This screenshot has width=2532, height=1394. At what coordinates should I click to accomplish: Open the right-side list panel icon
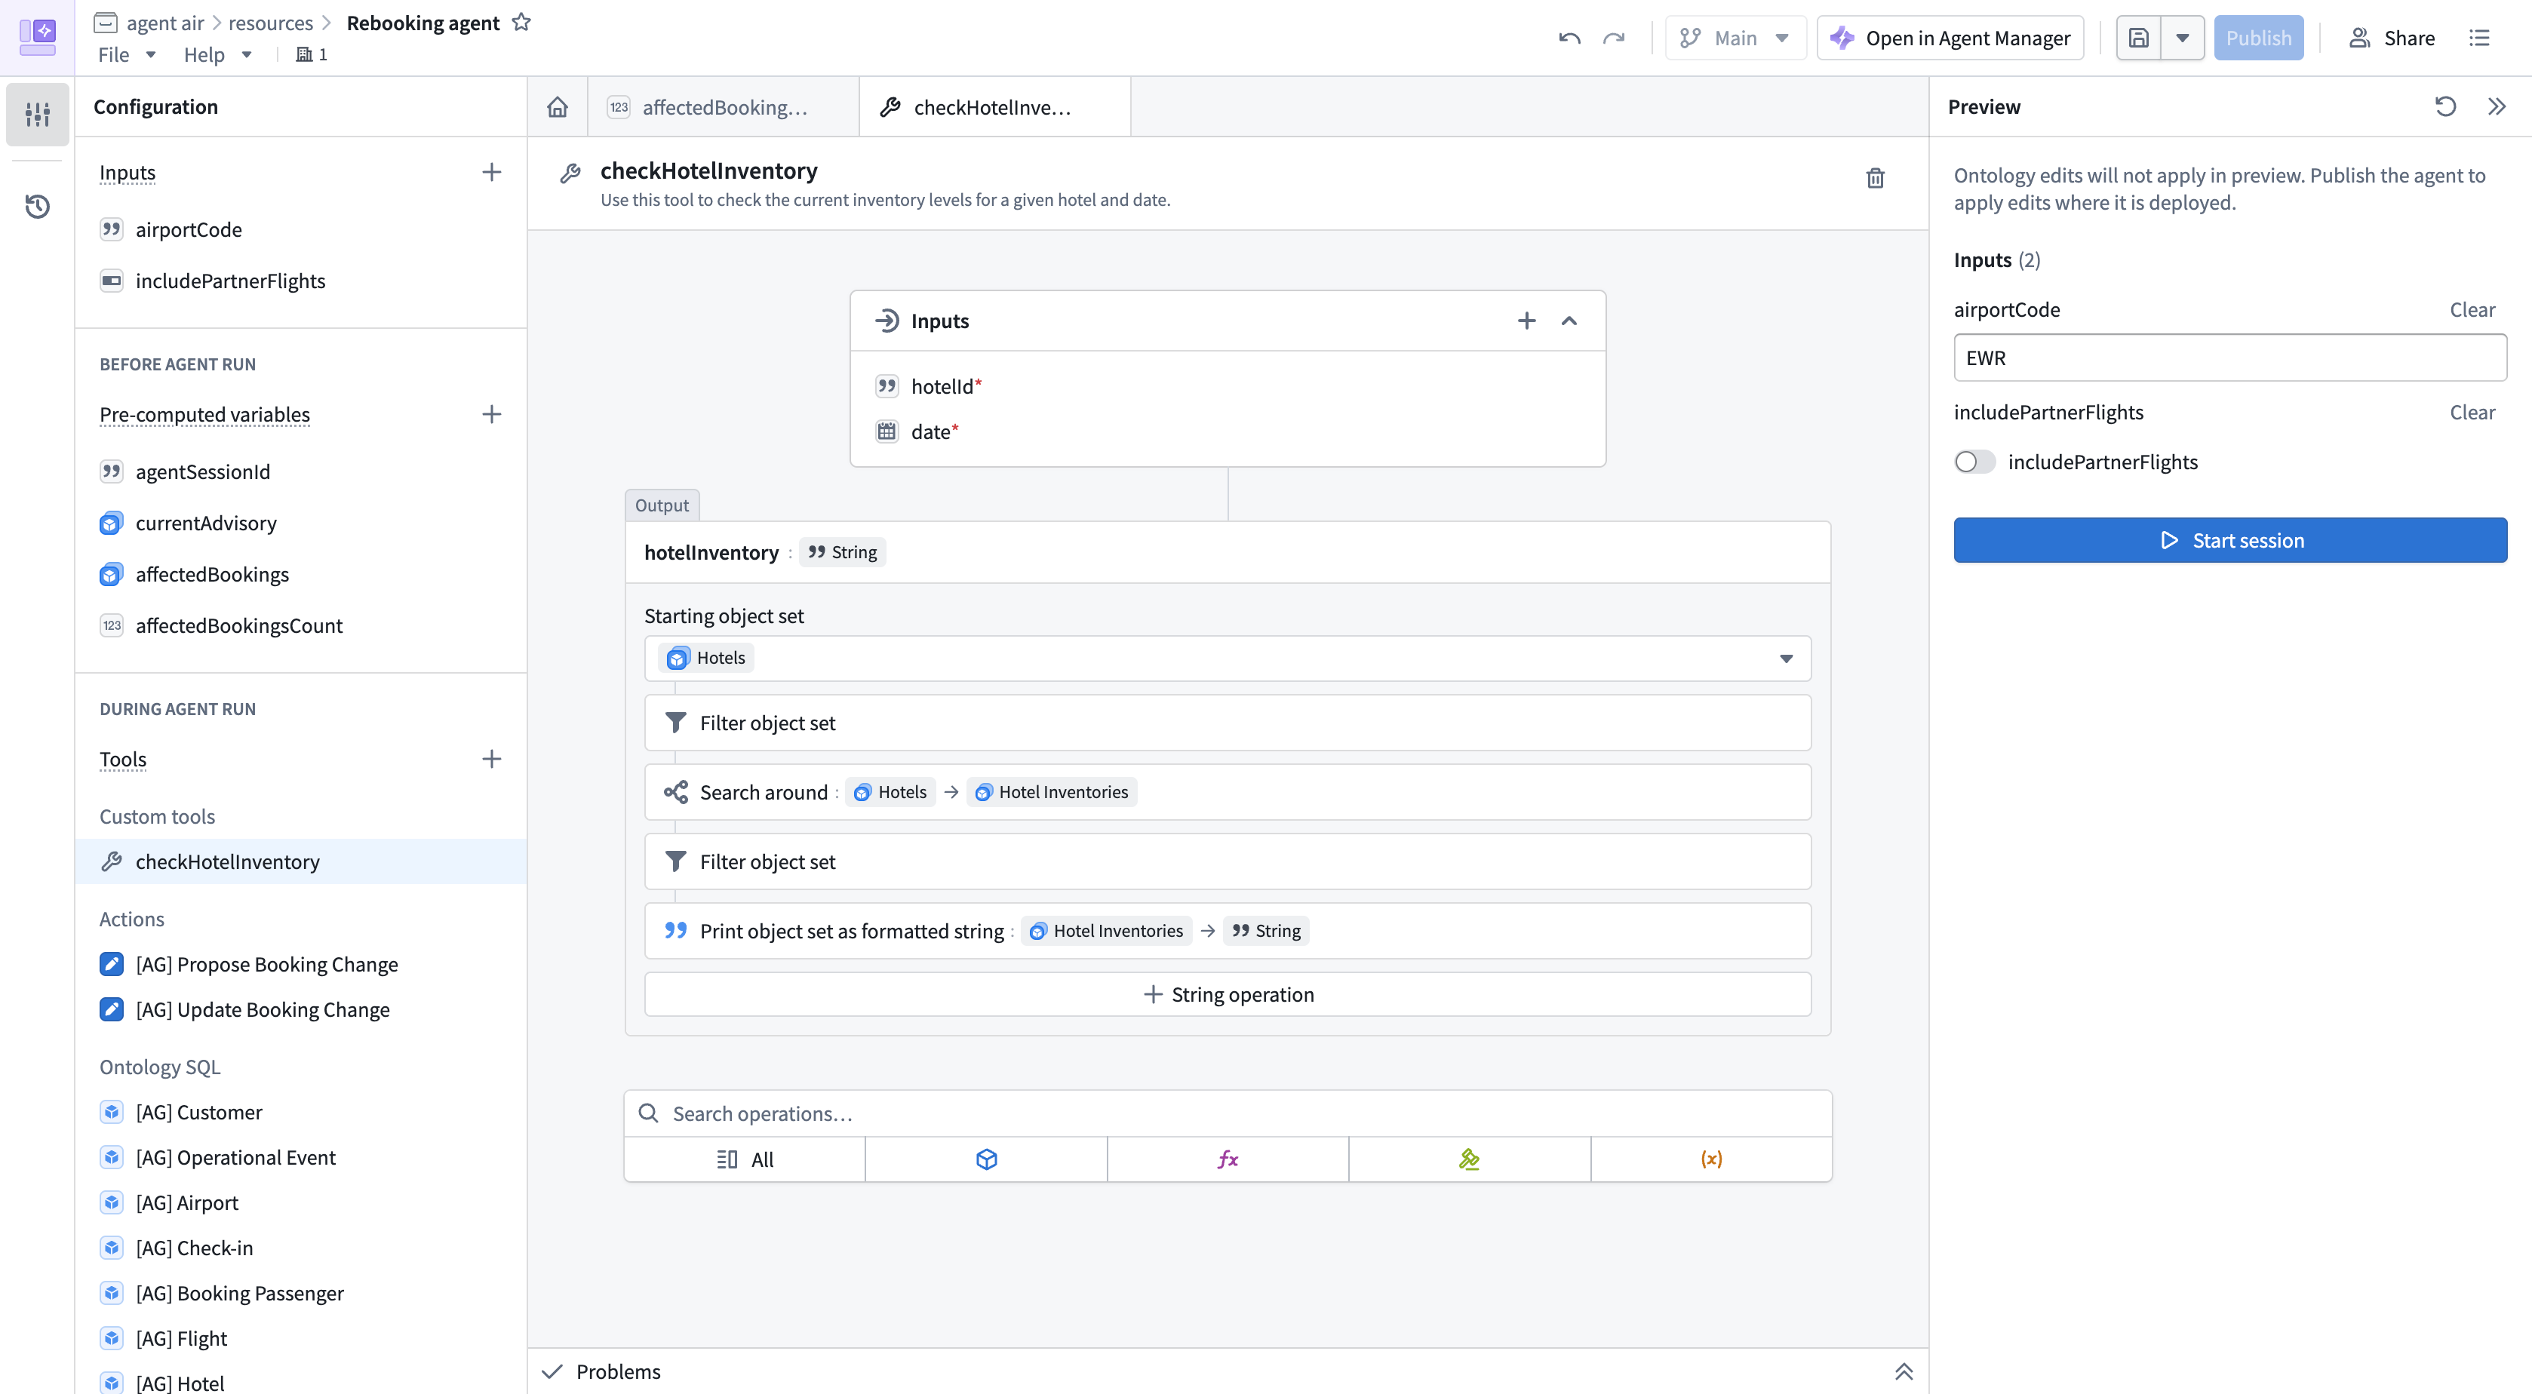coord(2479,38)
